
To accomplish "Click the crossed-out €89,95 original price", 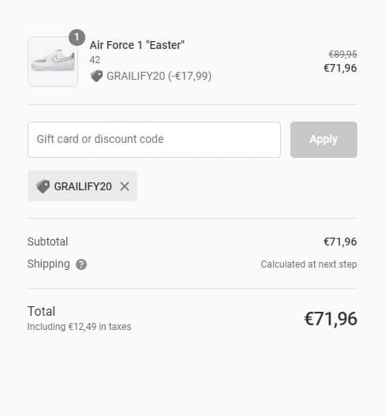I will (343, 54).
